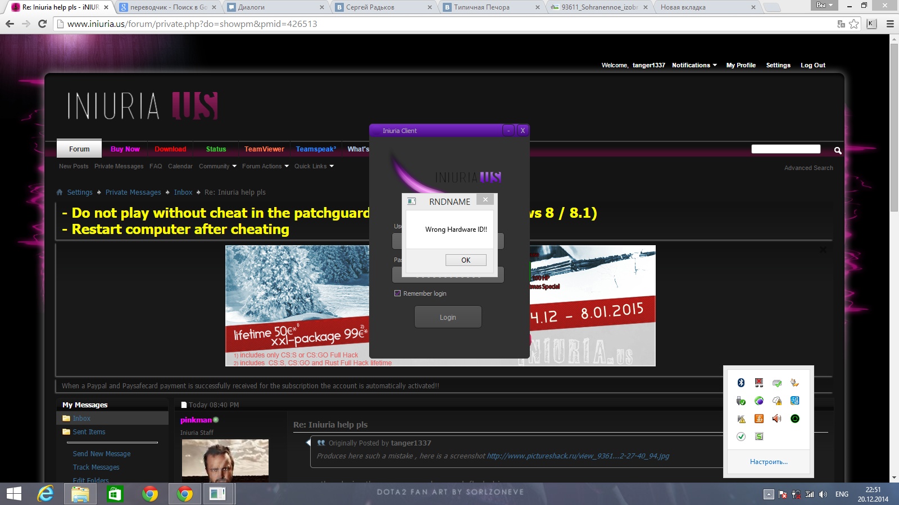
Task: Click the browser address bar URL
Action: pos(192,24)
